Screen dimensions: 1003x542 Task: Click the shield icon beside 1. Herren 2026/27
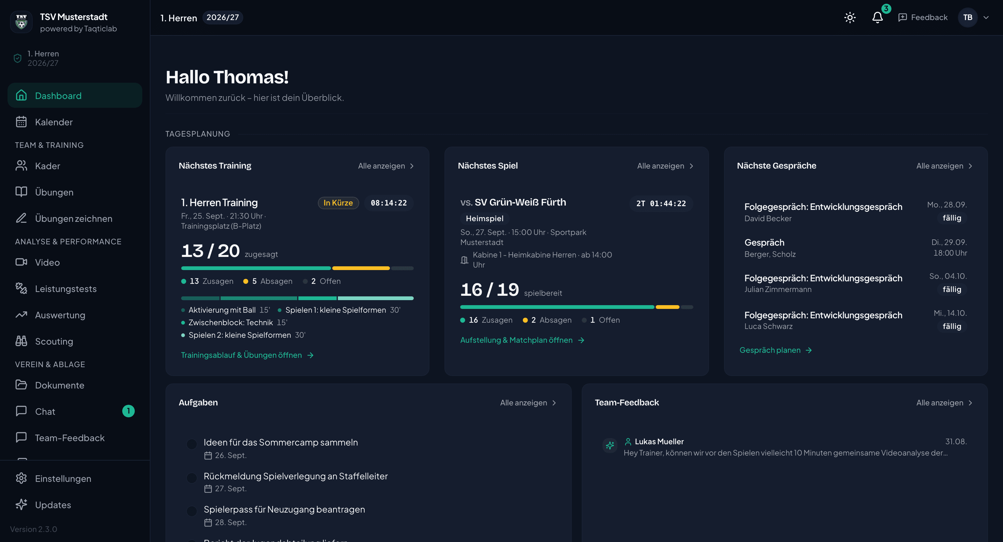(18, 58)
